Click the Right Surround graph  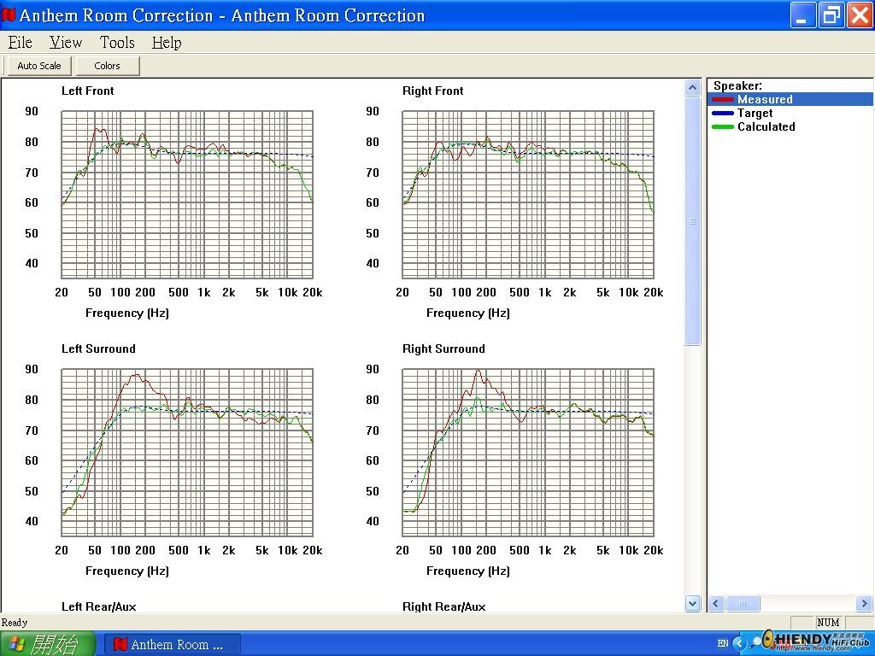[x=528, y=453]
